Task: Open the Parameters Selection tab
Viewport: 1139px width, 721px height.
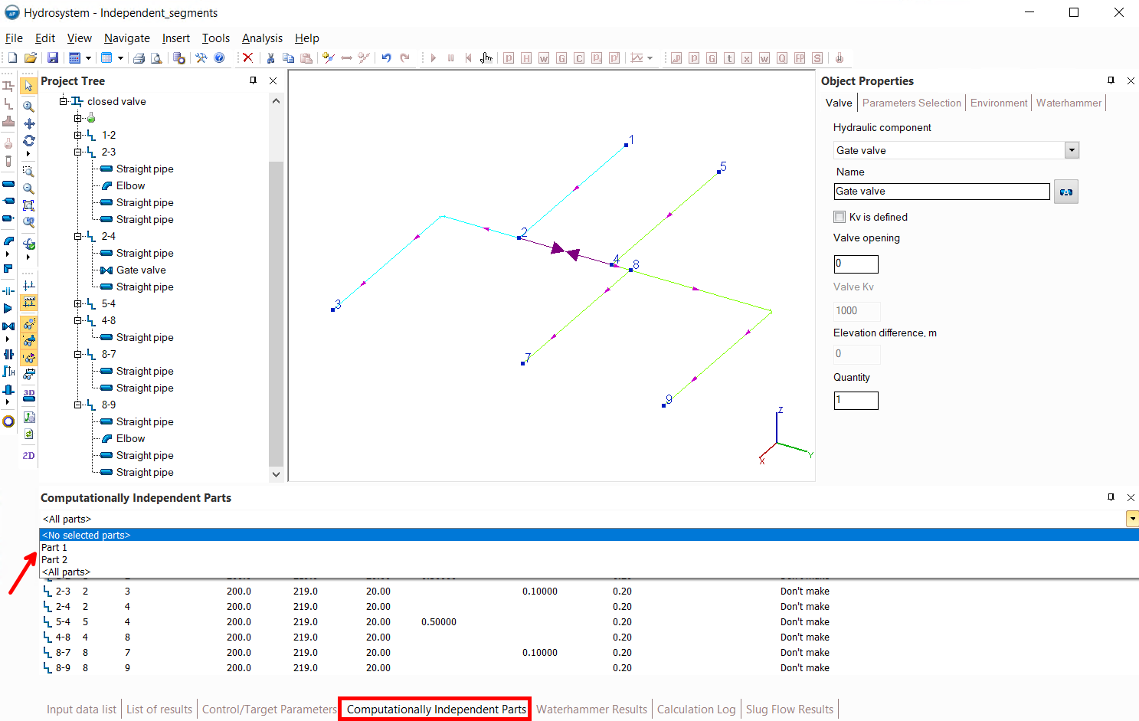Action: (x=911, y=103)
